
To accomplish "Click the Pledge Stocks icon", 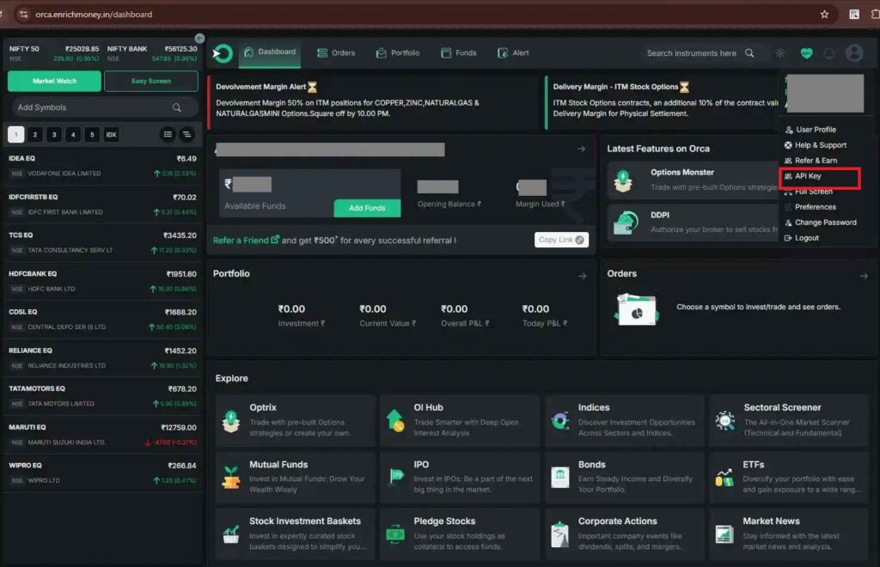I will [x=395, y=533].
